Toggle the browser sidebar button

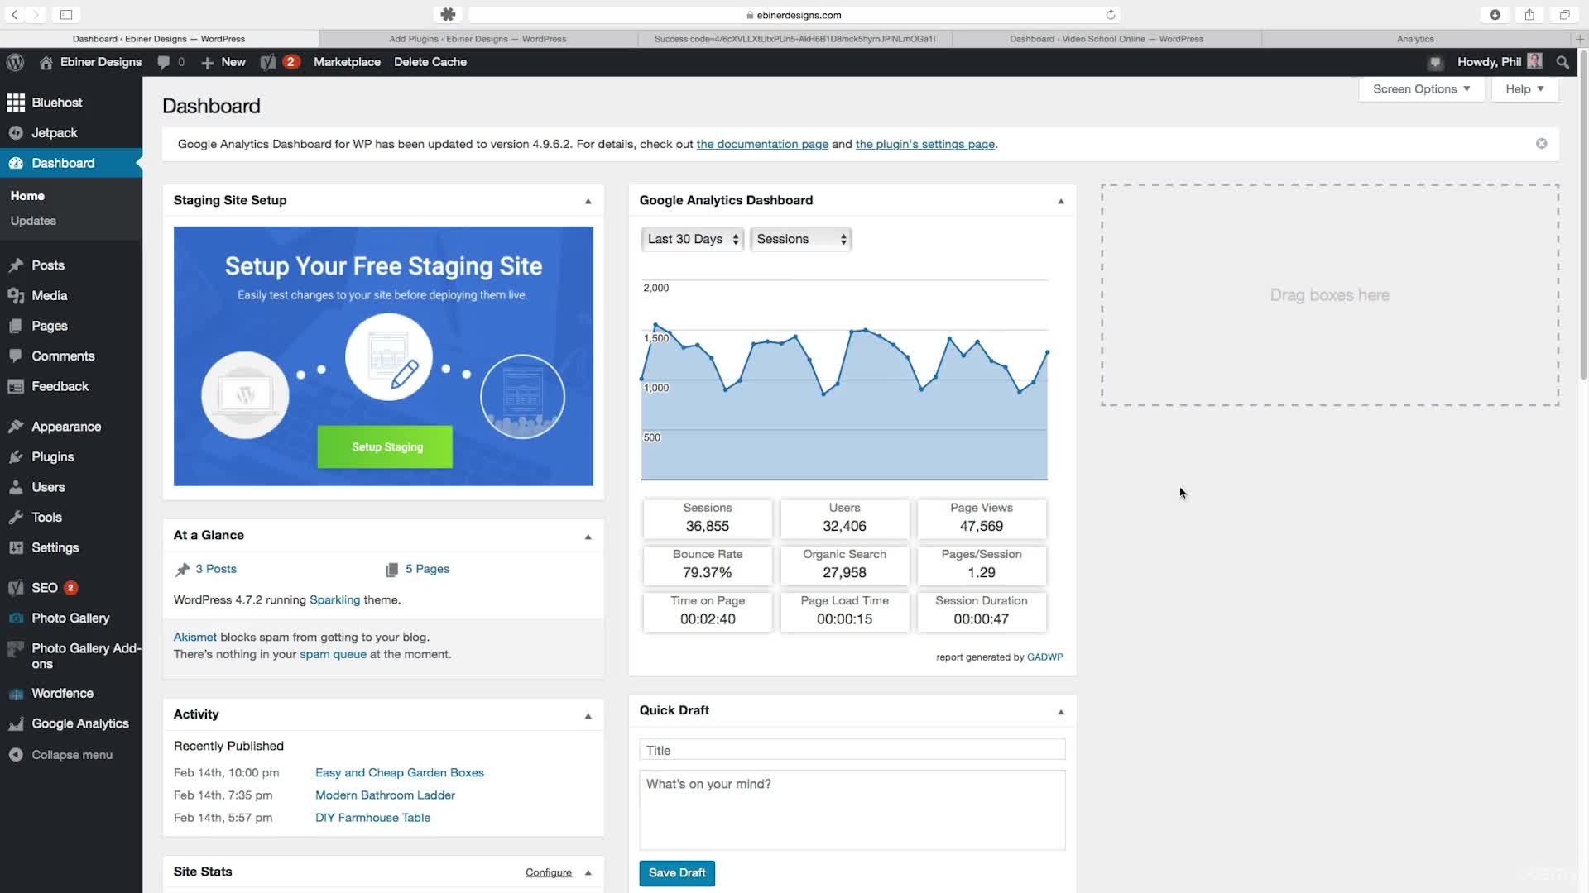click(66, 15)
